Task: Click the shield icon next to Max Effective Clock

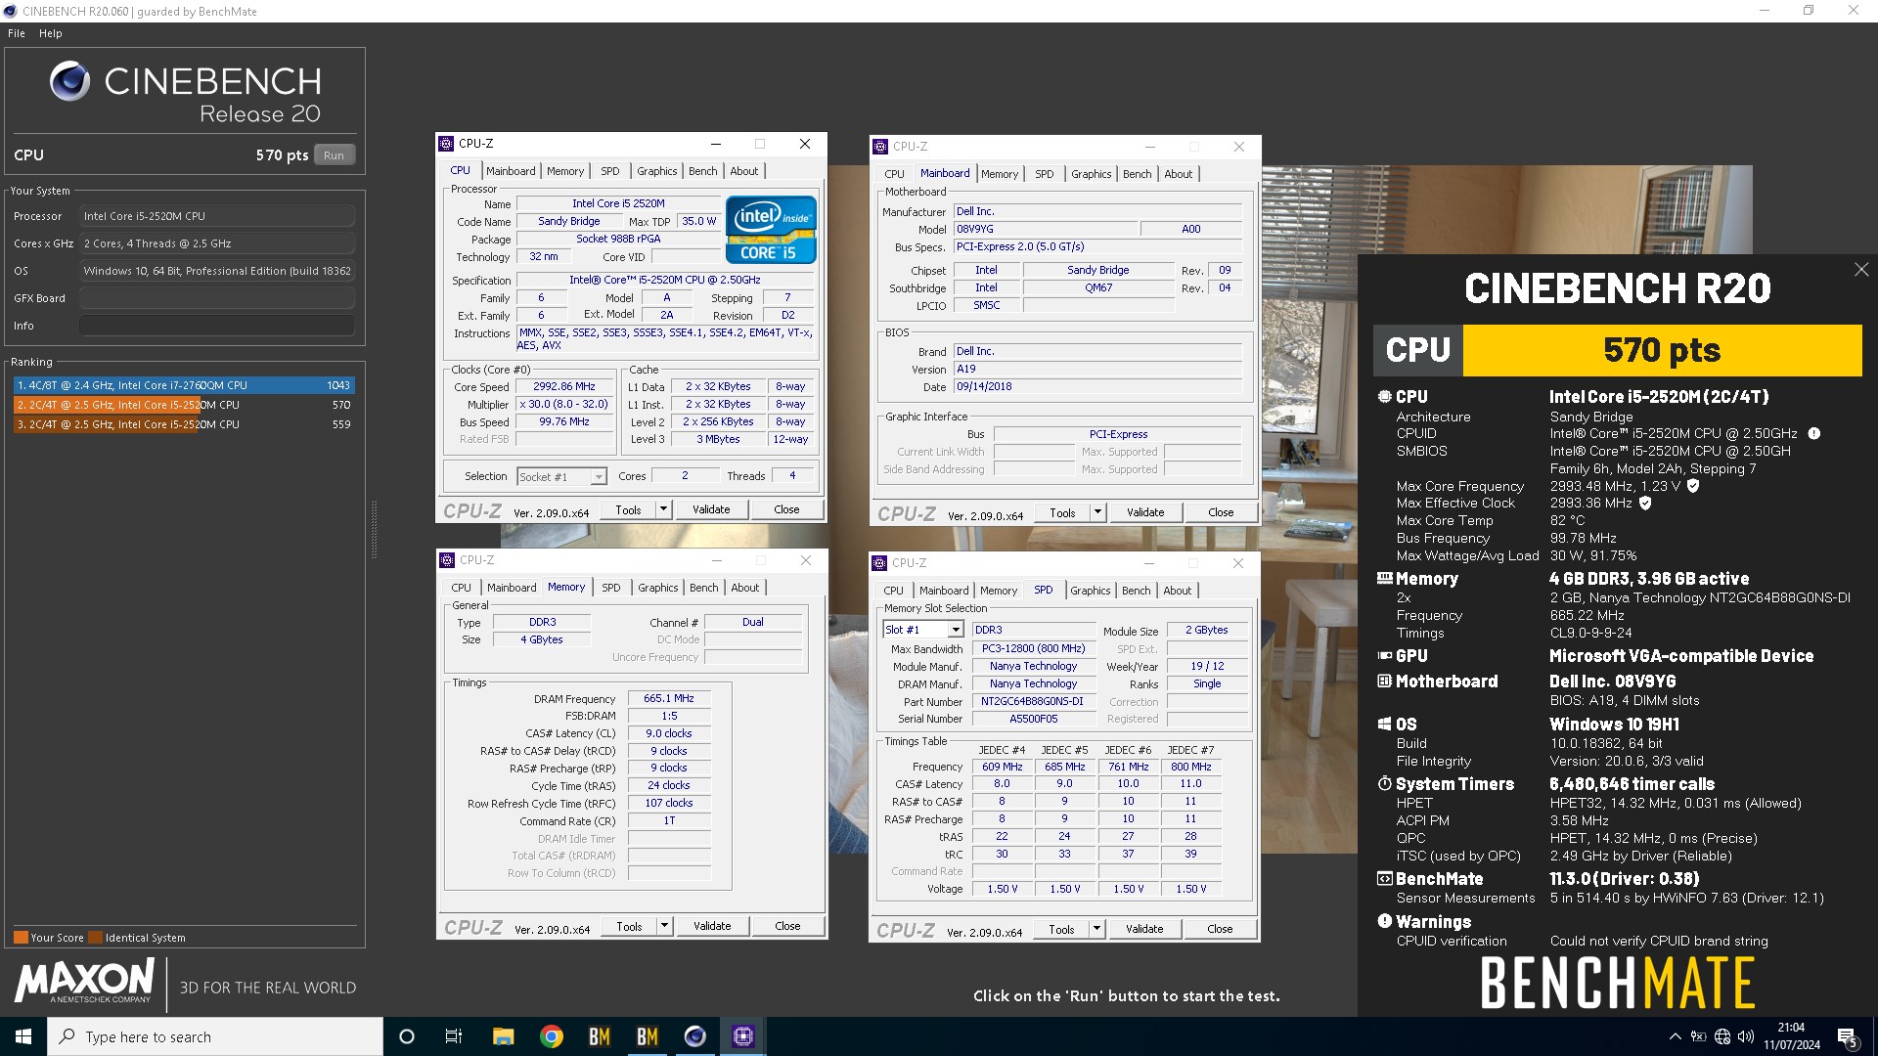Action: 1645,504
